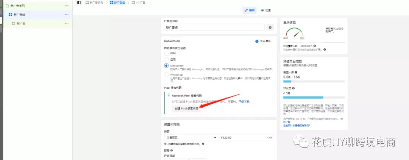
Task: Go to 新广告系列 in breadcrumb
Action: point(94,2)
